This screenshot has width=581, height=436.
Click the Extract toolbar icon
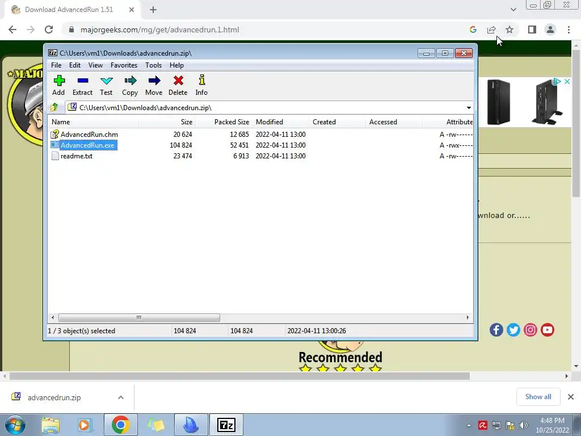pyautogui.click(x=83, y=81)
